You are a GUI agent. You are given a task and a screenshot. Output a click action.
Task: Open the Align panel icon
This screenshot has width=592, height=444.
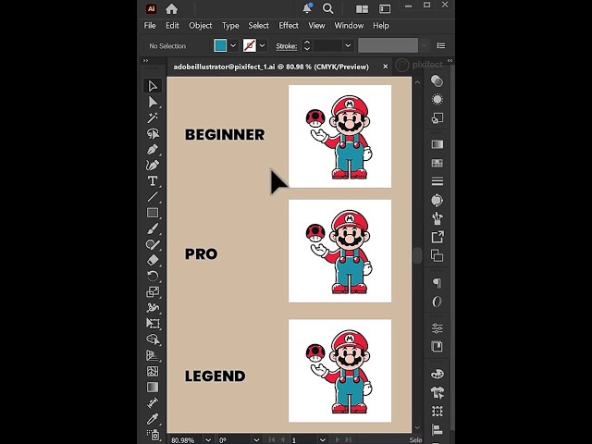(x=437, y=429)
